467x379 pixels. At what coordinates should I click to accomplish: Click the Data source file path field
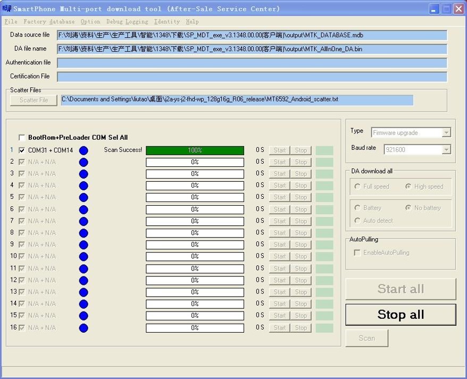point(252,35)
